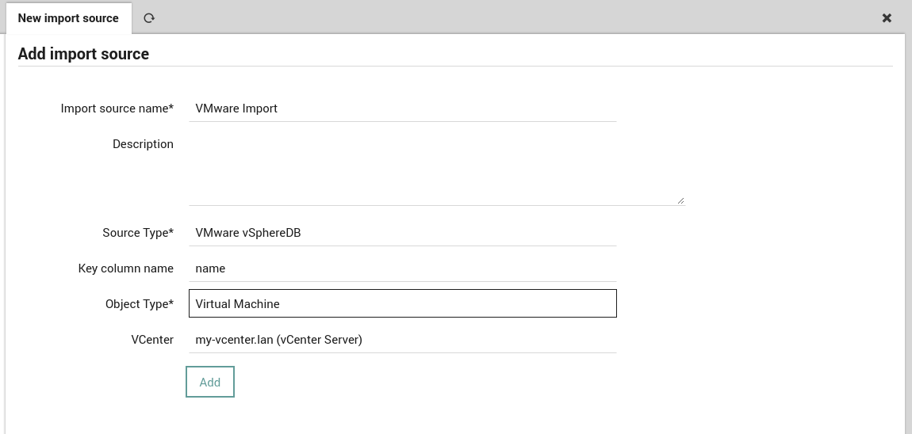Click the VCenter field label

coord(152,340)
